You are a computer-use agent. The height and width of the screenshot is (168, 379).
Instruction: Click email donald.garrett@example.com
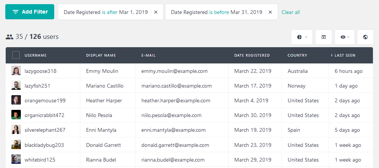pos(175,145)
